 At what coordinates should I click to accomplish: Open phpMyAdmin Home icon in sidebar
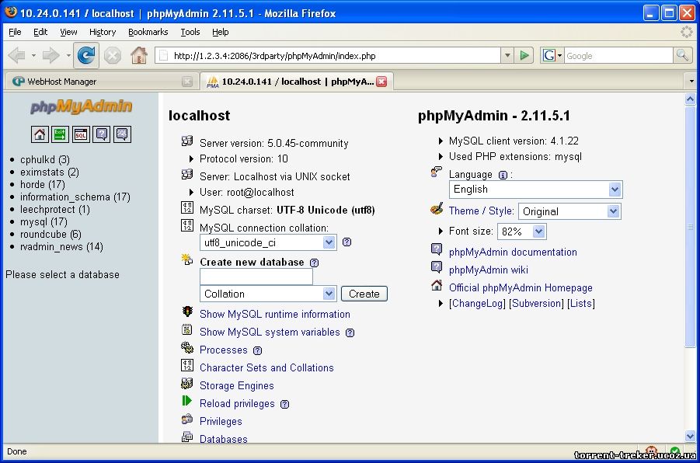(x=40, y=134)
